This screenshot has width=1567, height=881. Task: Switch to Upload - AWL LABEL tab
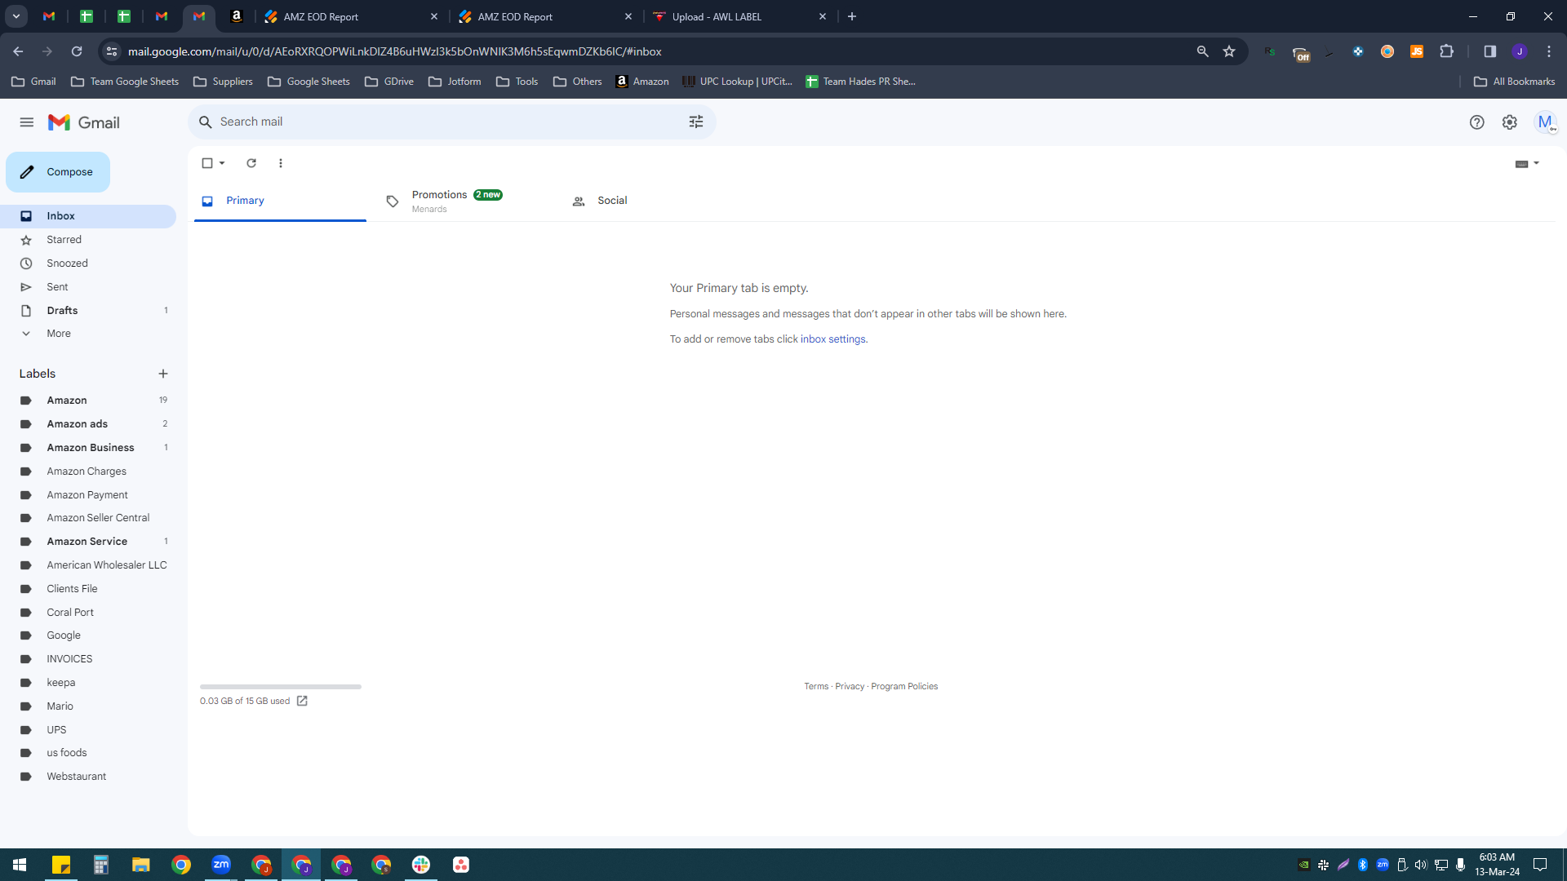[740, 16]
